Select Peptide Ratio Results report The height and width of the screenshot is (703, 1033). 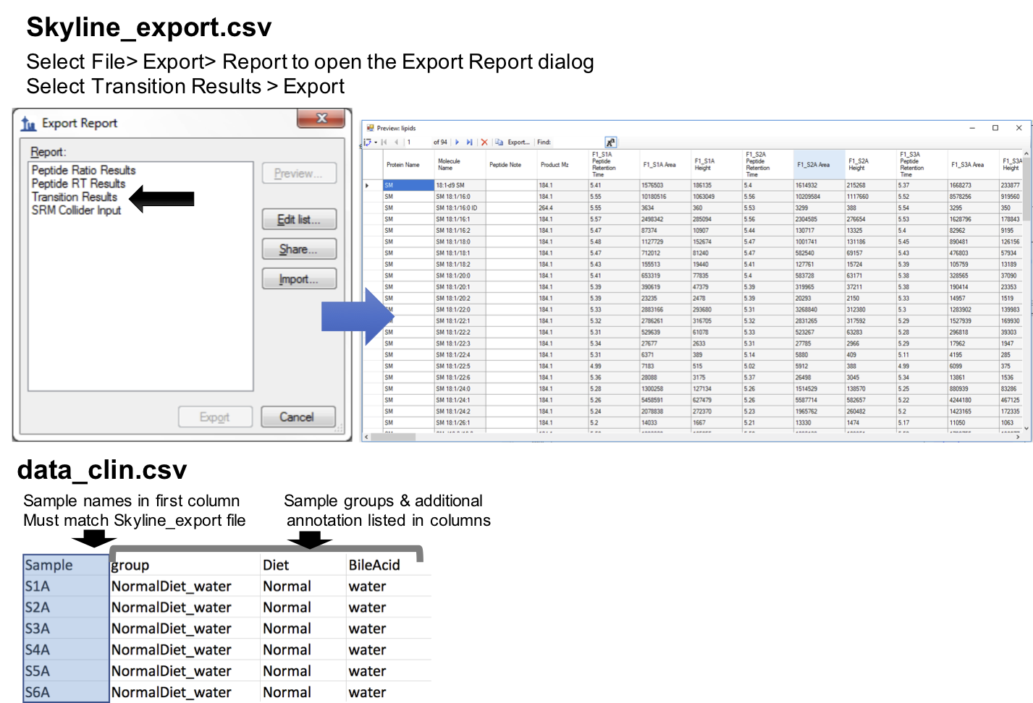click(84, 170)
